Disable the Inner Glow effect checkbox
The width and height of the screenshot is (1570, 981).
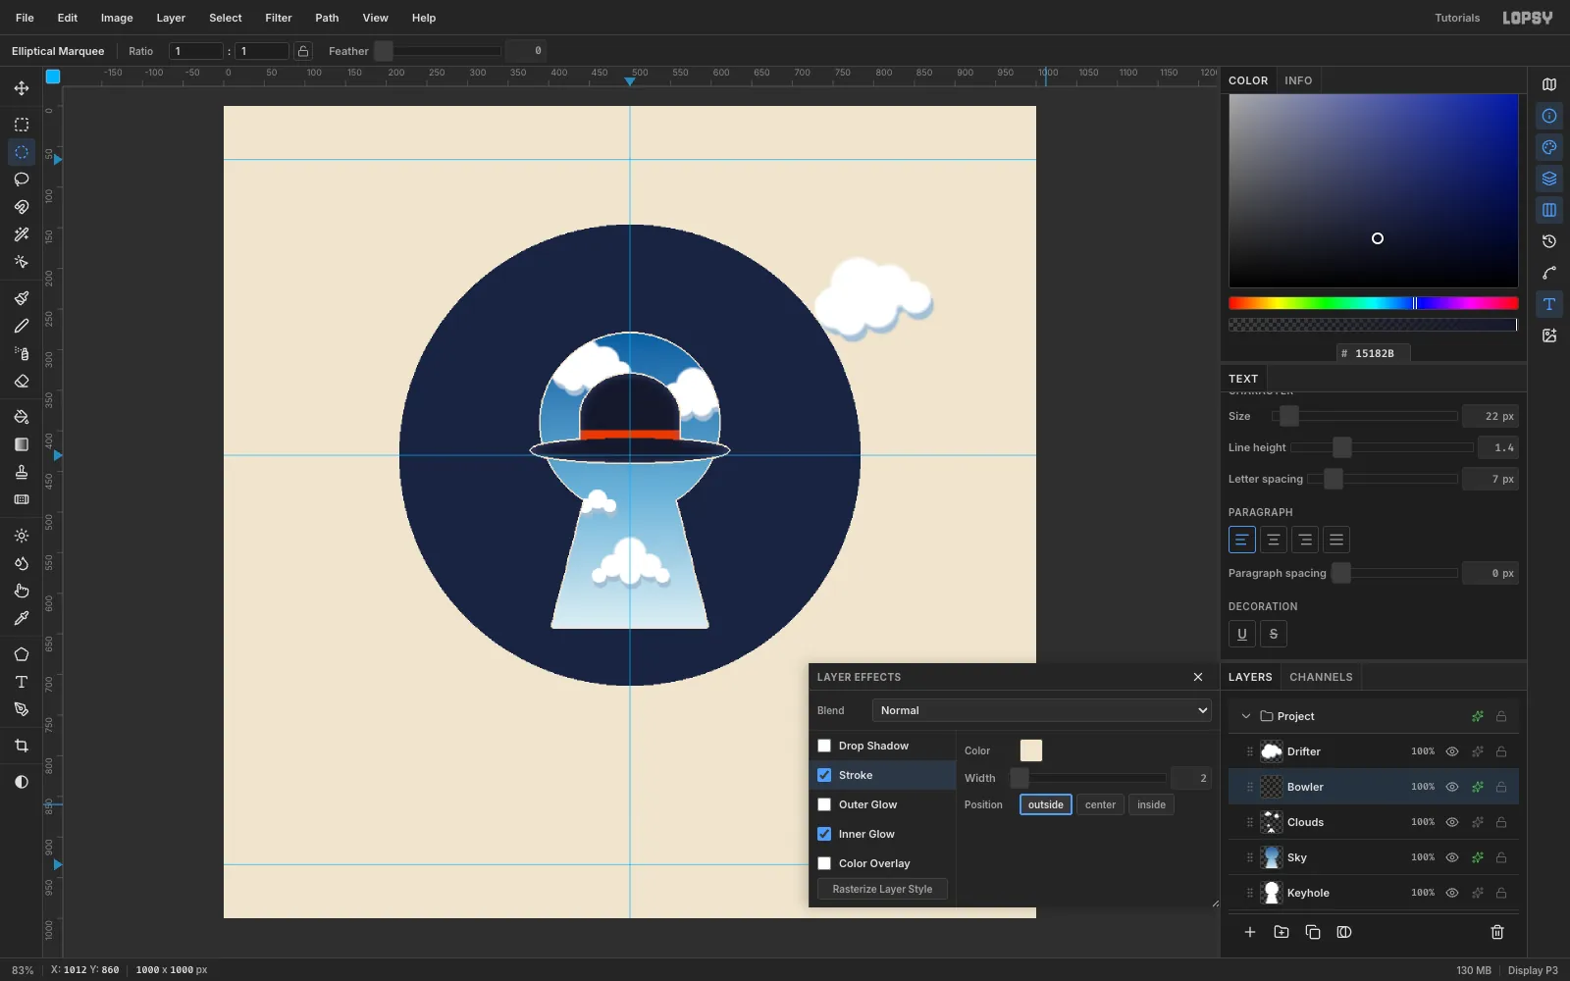(824, 834)
